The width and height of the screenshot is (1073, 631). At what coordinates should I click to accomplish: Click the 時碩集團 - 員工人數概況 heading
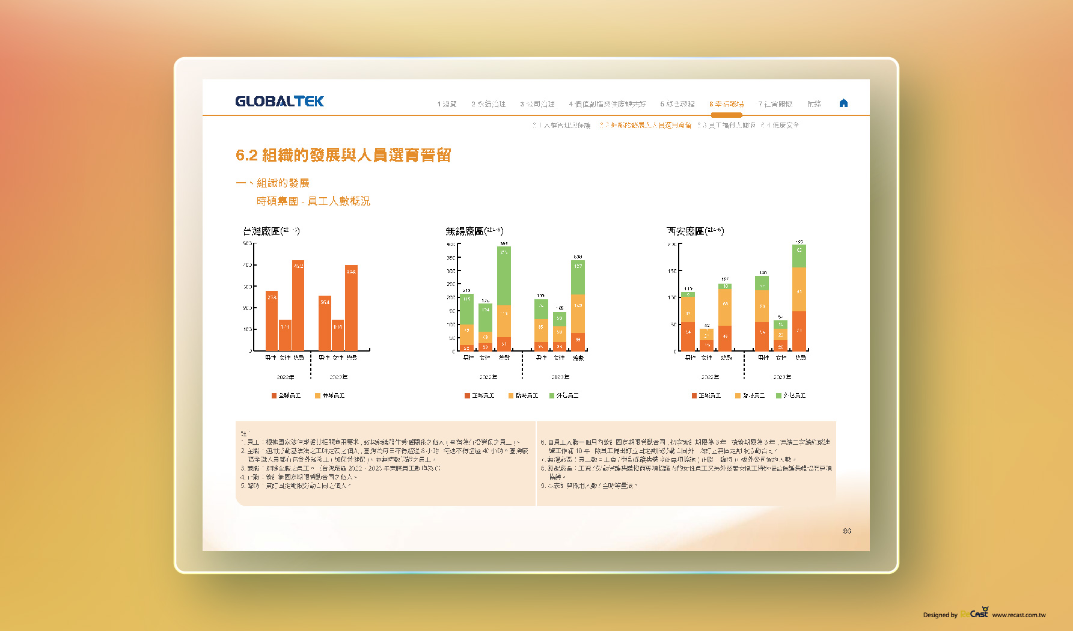[313, 201]
